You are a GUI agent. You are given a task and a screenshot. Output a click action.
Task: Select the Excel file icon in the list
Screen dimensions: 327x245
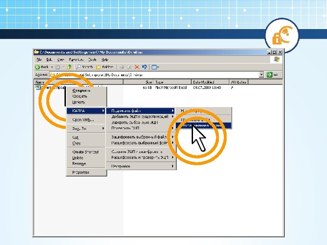click(38, 87)
